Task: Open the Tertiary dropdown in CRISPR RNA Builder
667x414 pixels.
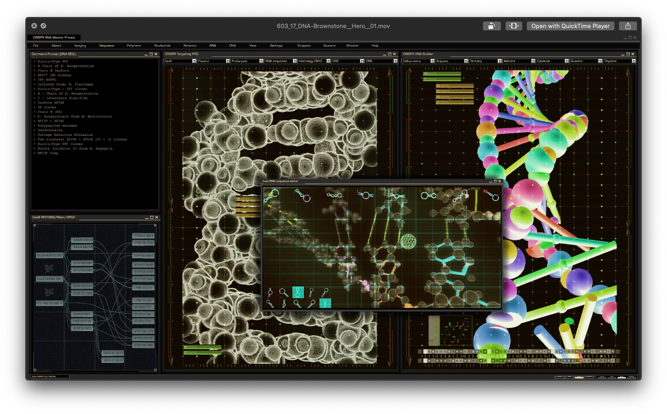Action: (485, 61)
